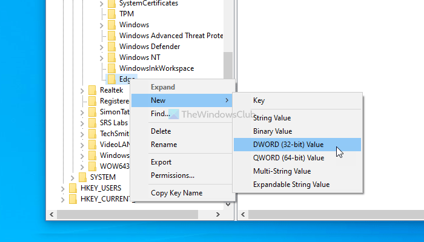
Task: Create a new Binary Value
Action: pyautogui.click(x=297, y=131)
